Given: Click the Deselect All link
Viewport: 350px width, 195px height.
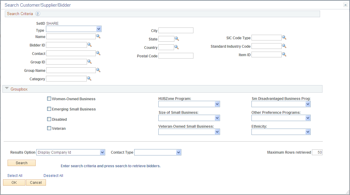Looking at the screenshot, I should coord(53,175).
